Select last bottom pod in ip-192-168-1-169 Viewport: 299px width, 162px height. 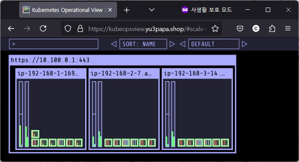click(79, 143)
